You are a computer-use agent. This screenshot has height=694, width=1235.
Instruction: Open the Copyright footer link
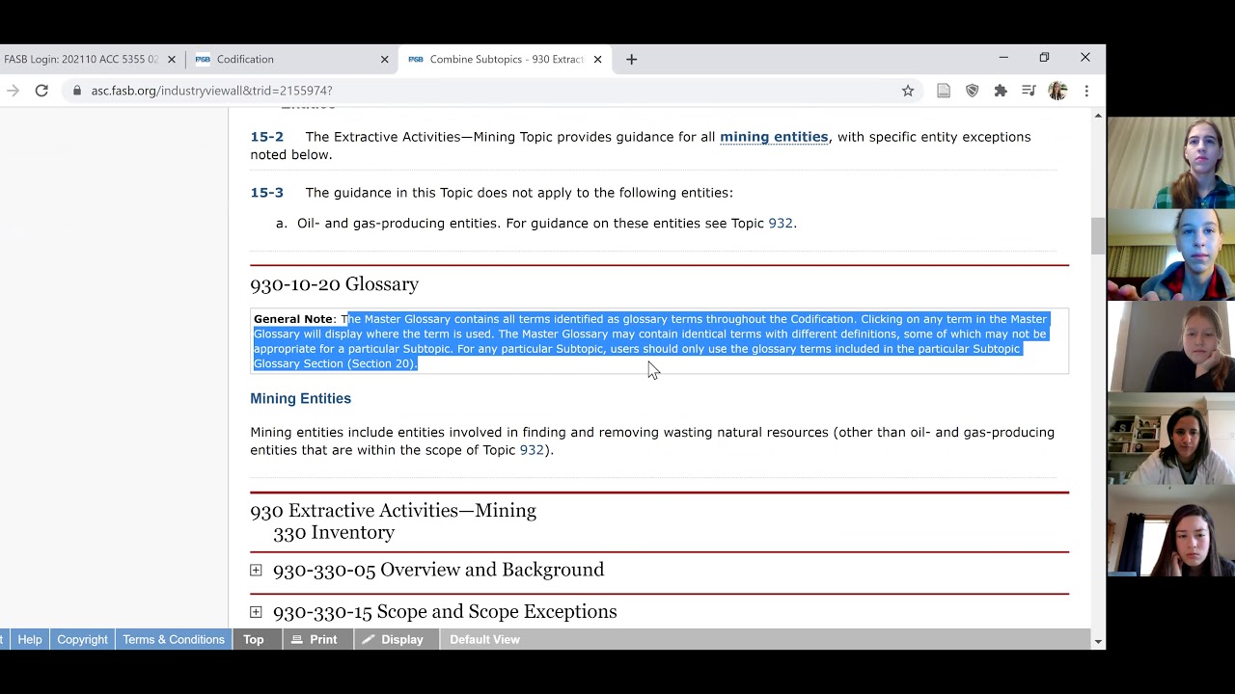coord(82,639)
